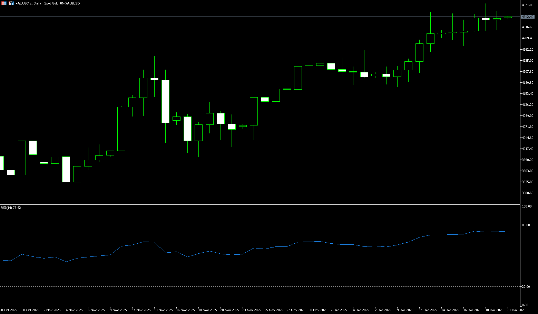Click the 28 Oct 2025 date label

[9, 310]
